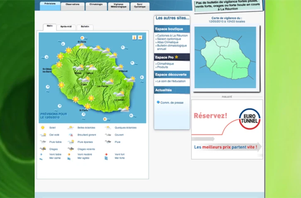Click the vigilance map of La Réunion

click(225, 57)
